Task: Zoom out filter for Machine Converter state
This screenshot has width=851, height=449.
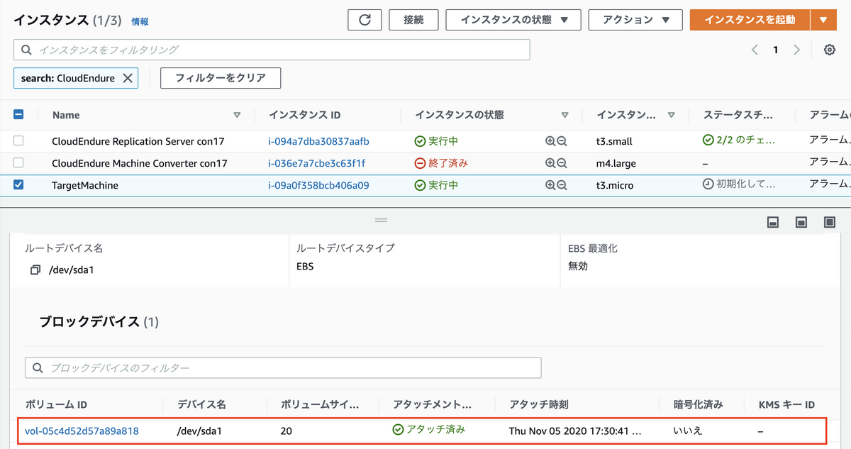Action: coord(562,163)
